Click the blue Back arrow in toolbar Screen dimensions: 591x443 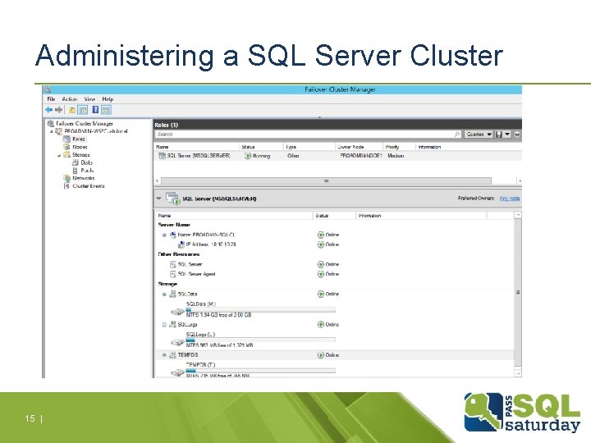pyautogui.click(x=49, y=110)
